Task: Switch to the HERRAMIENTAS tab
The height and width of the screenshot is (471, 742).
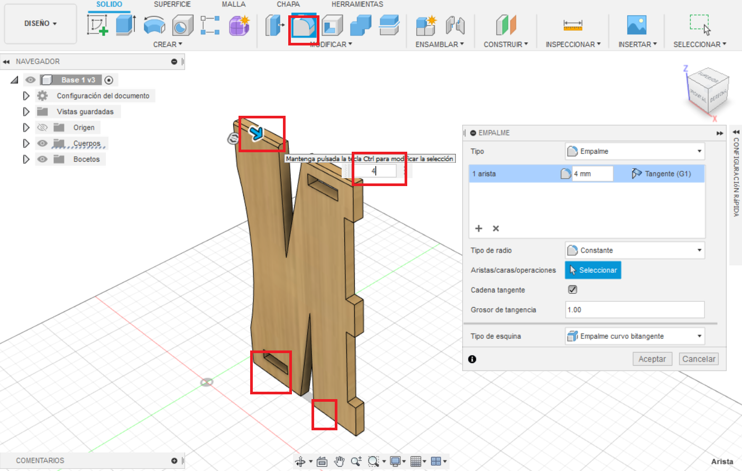Action: coord(358,4)
